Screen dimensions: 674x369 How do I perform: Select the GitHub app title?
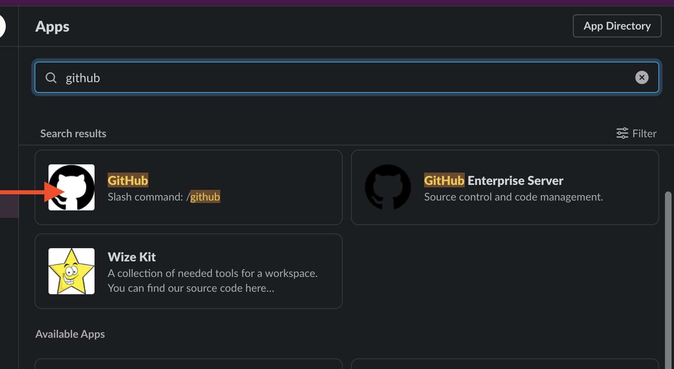click(128, 180)
